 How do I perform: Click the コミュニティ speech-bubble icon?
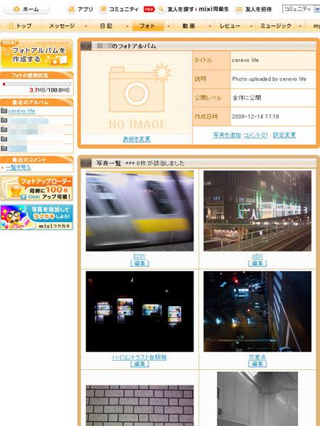click(103, 9)
